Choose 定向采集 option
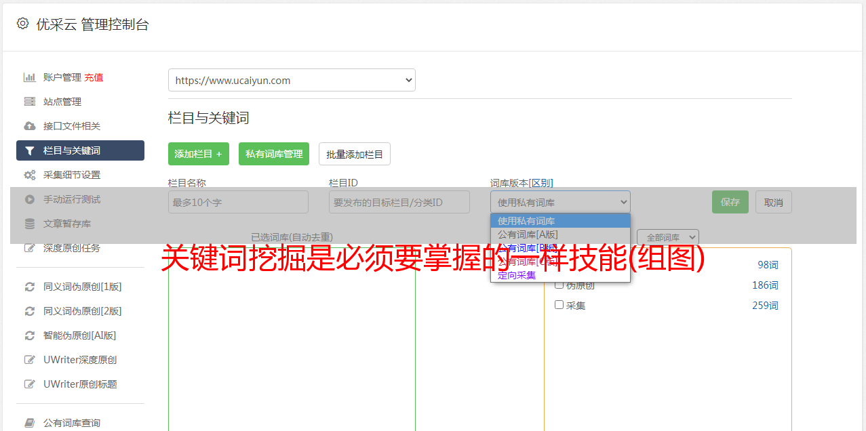The image size is (866, 431). (560, 275)
